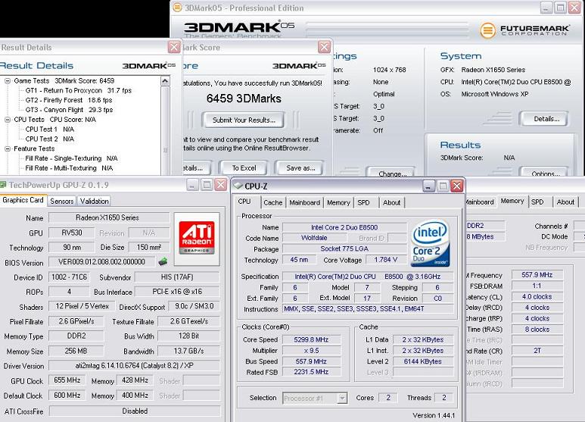Click the BIOS Version field
This screenshot has width=585, height=422.
[x=101, y=262]
